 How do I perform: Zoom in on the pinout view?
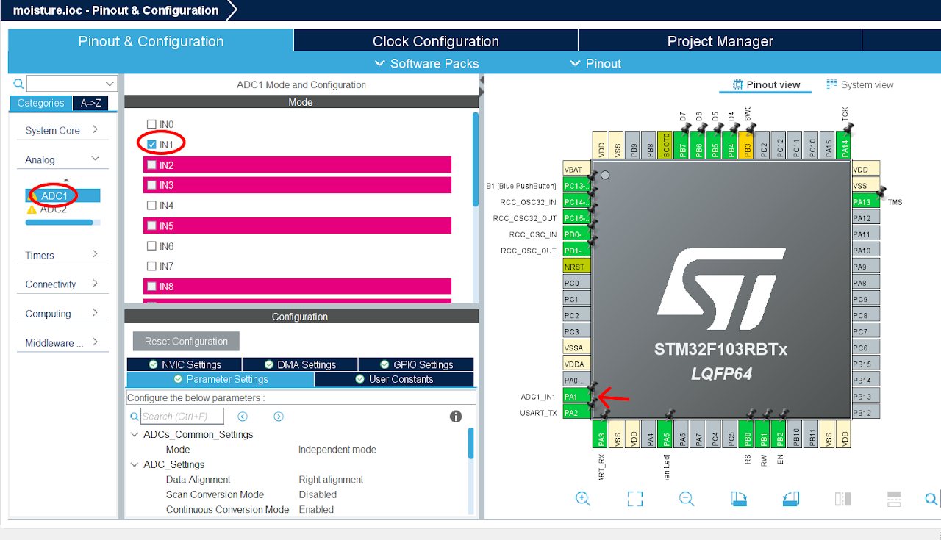click(583, 498)
